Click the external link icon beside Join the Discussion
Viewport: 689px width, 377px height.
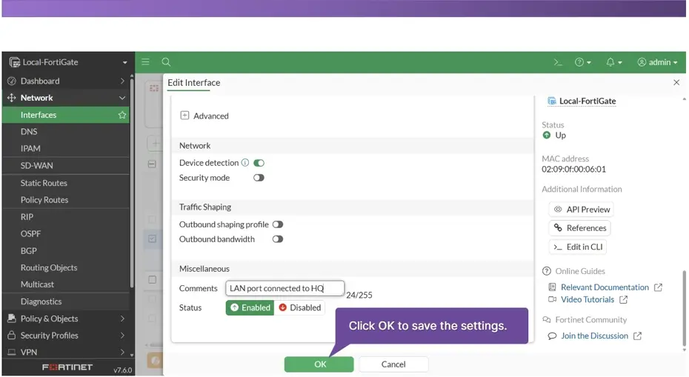[637, 336]
